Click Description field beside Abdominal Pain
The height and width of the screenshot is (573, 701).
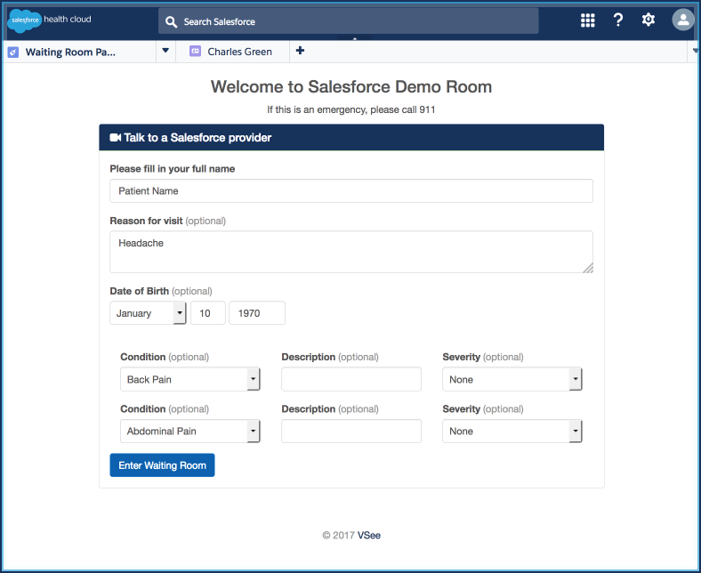351,432
